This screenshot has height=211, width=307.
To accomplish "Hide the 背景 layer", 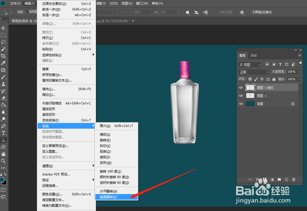I will (x=241, y=104).
